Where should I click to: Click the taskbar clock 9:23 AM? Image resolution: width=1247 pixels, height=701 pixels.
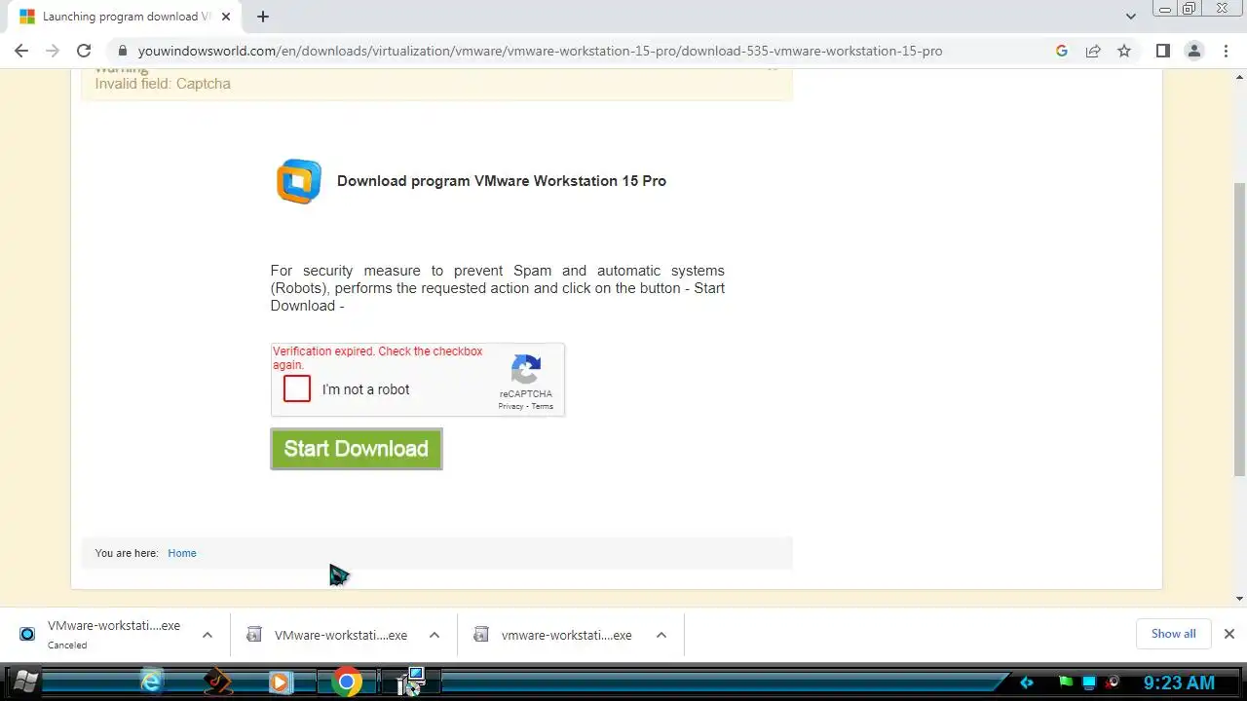tap(1179, 683)
